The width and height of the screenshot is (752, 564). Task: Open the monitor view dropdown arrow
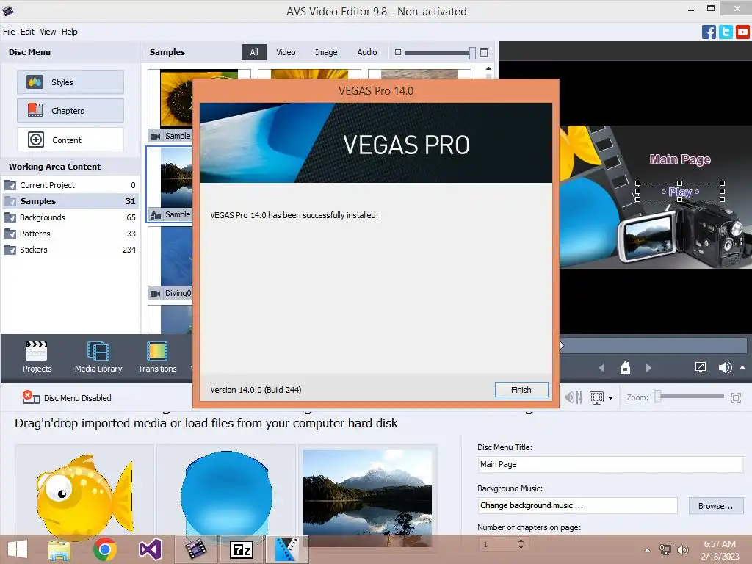[x=610, y=397]
